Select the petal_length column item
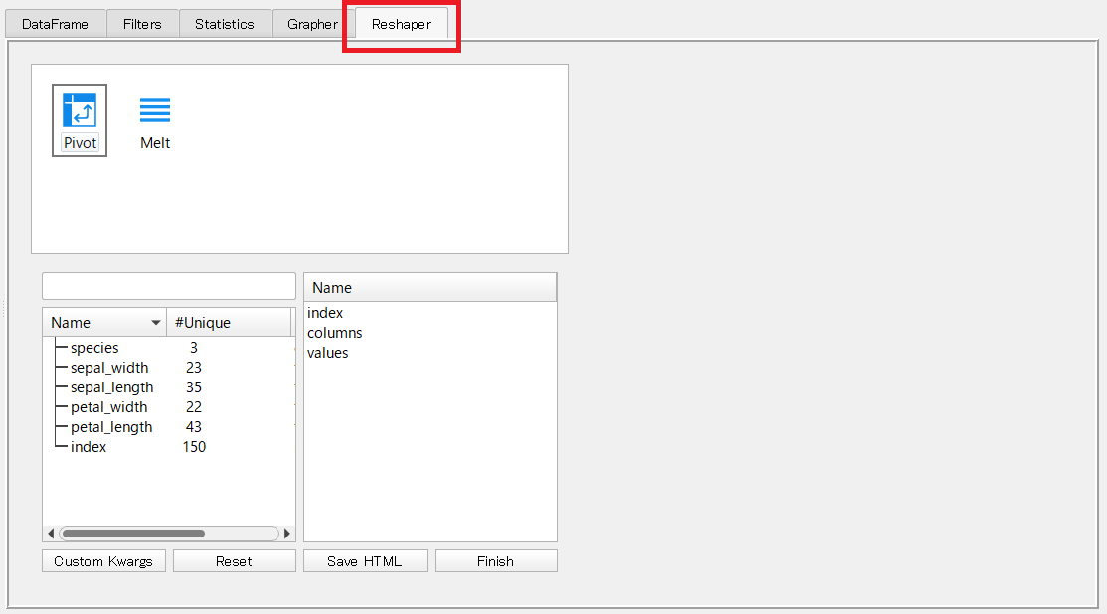 pos(111,427)
